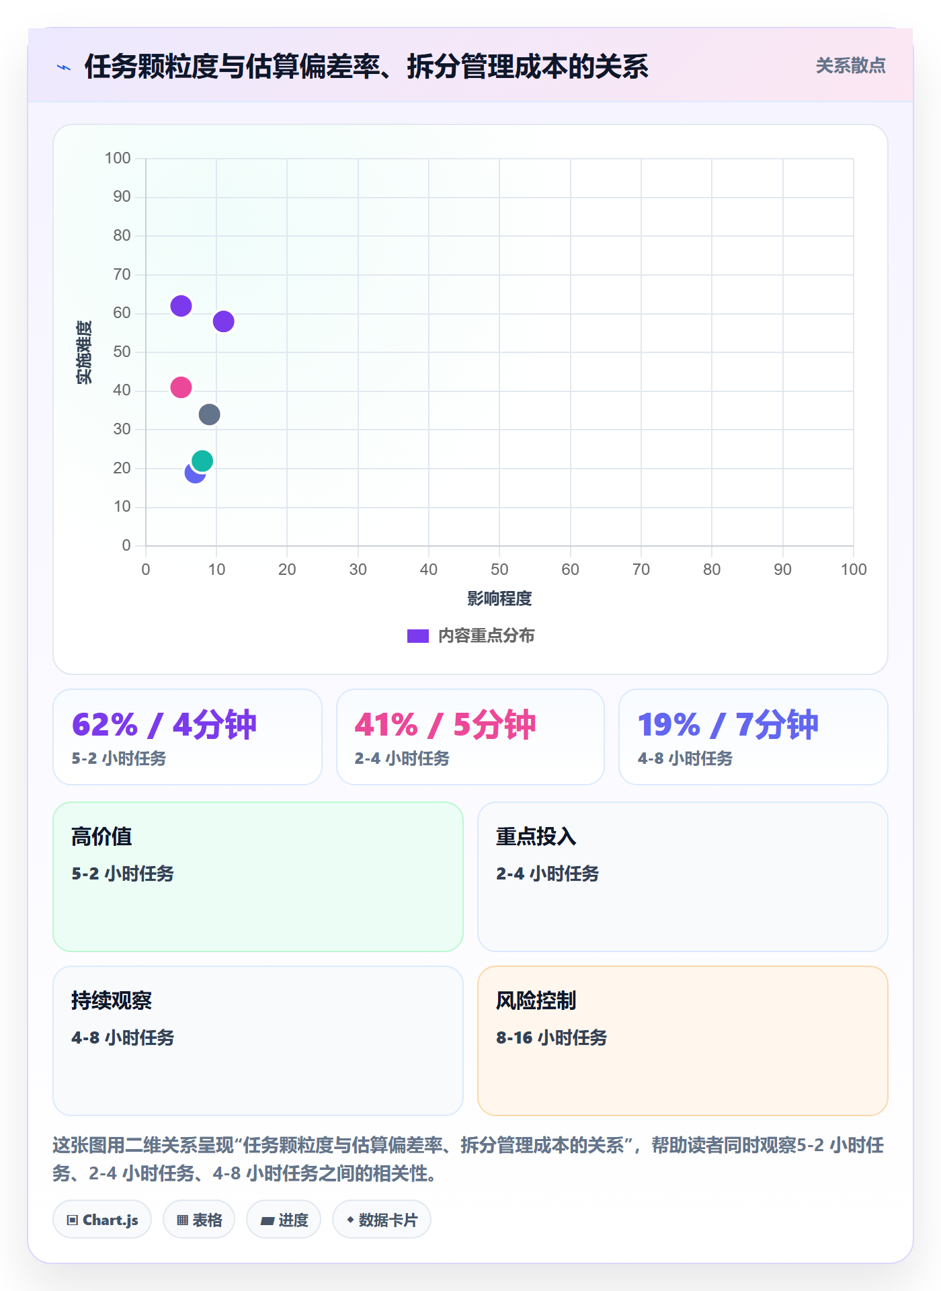The height and width of the screenshot is (1291, 941).
Task: Click the gray scatter point near 34
Action: pos(209,414)
